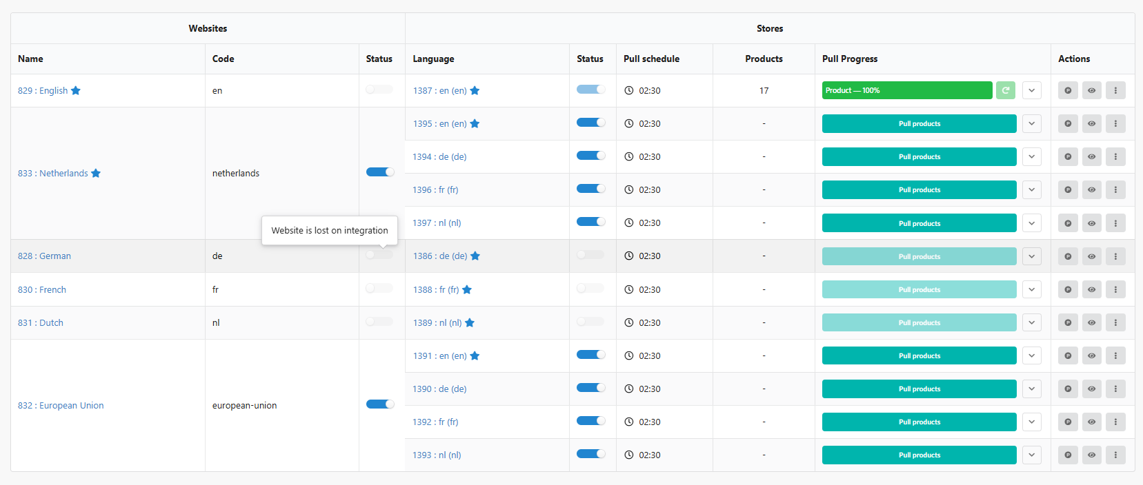The image size is (1143, 485).
Task: Open the 832 : European Union website link
Action: pyautogui.click(x=61, y=405)
